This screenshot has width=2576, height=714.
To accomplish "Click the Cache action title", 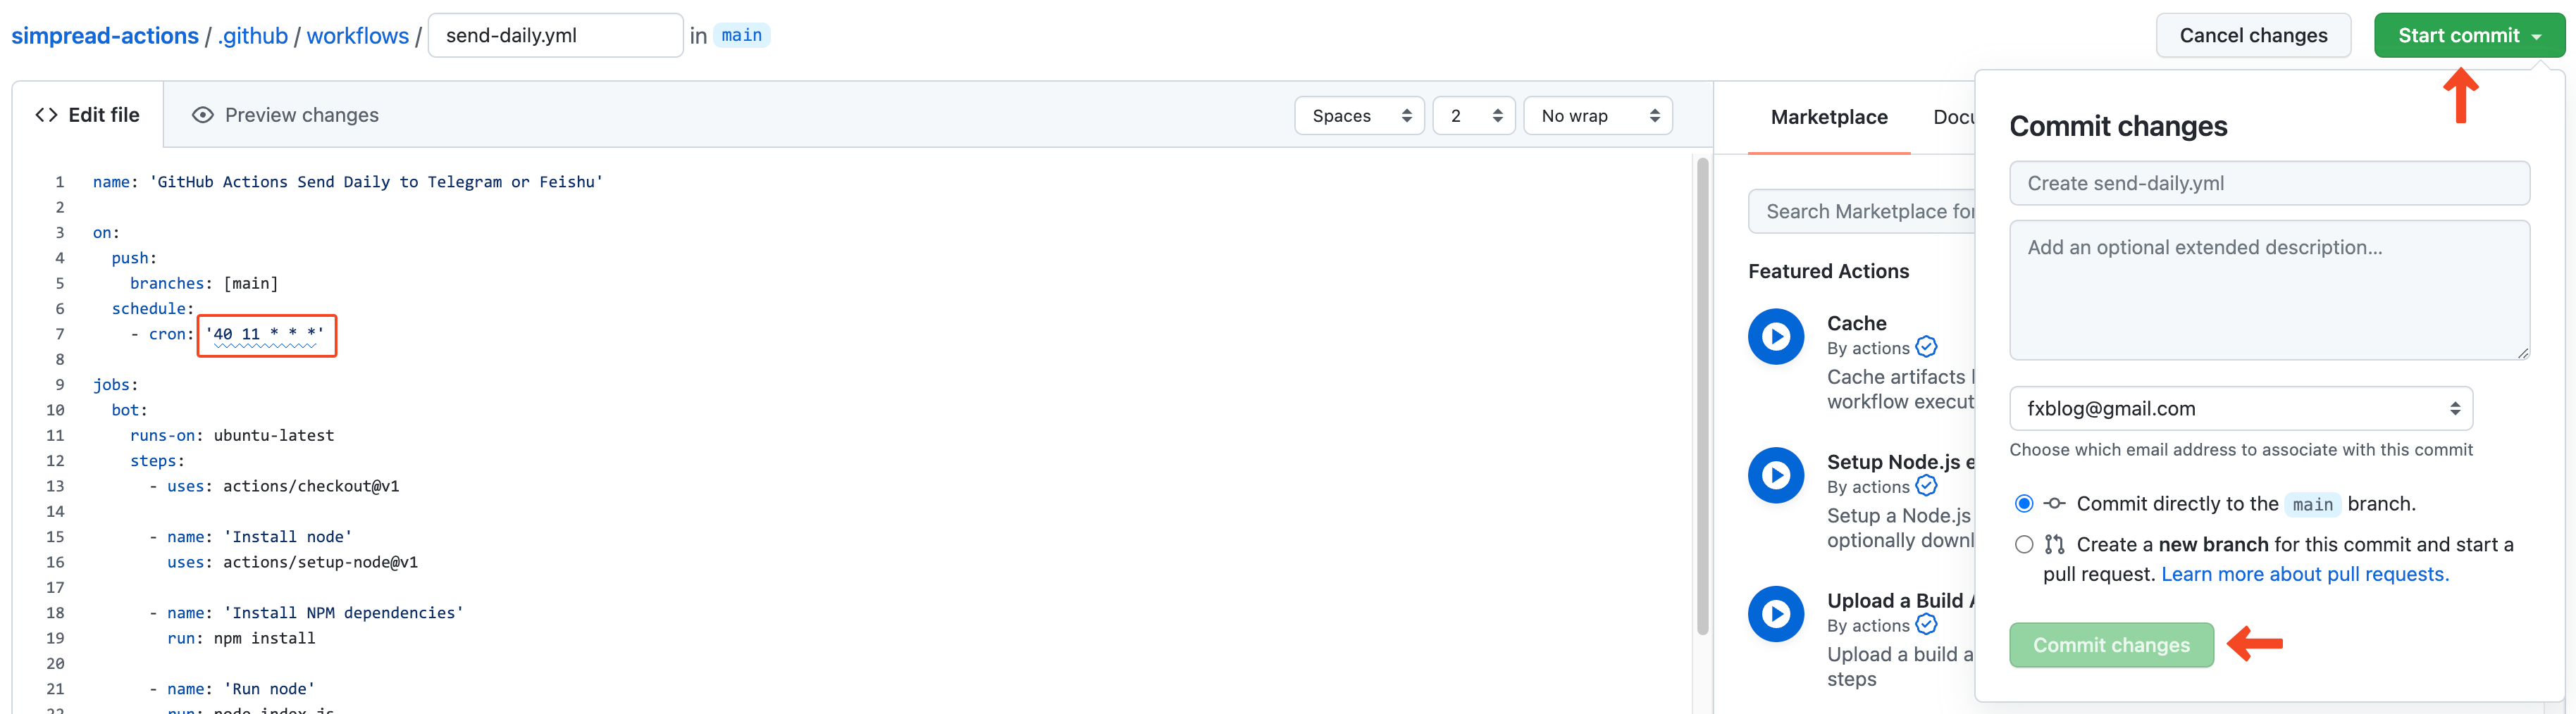I will pos(1856,323).
